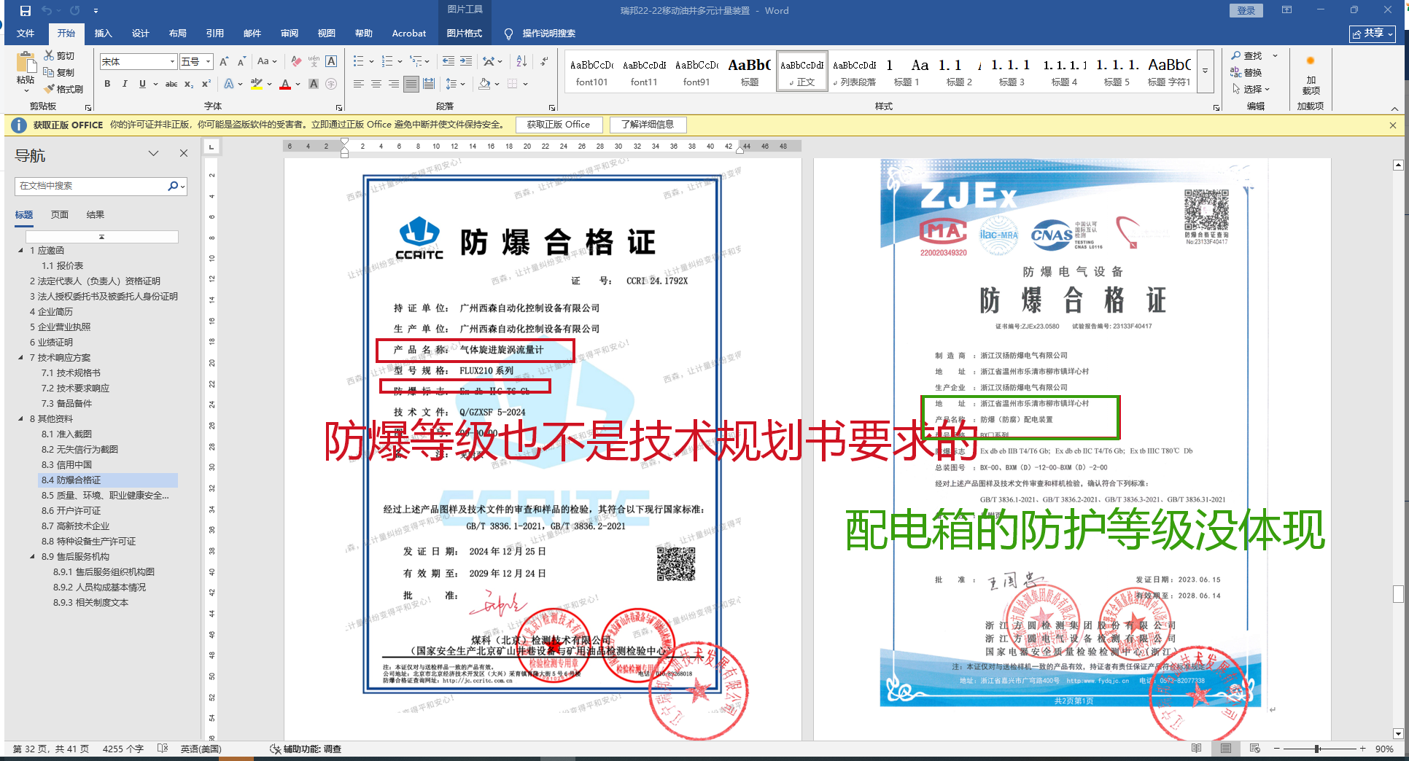This screenshot has width=1409, height=761.
Task: Shrink font size with the smaller A icon
Action: click(242, 62)
